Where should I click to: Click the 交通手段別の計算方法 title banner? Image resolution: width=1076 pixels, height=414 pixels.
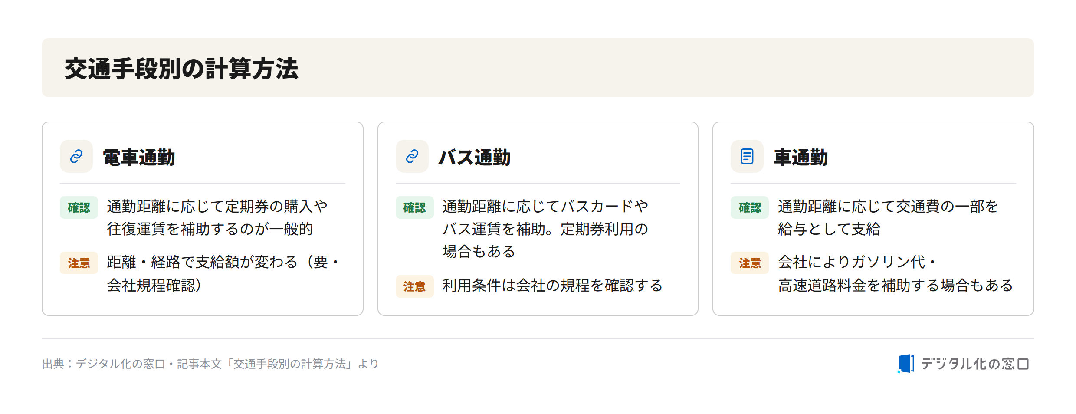click(x=538, y=68)
